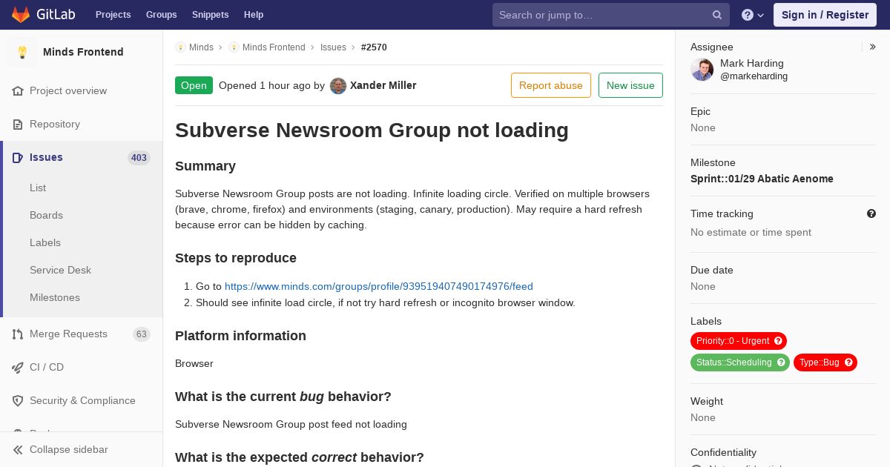Screen dimensions: 890x467
Task: Click the Status::Scheduling label help icon
Action: click(x=781, y=362)
